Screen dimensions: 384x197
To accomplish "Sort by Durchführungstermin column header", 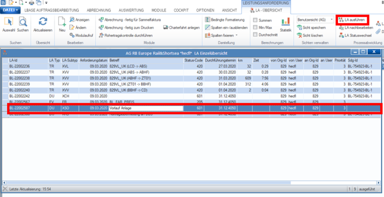I will click(x=220, y=60).
